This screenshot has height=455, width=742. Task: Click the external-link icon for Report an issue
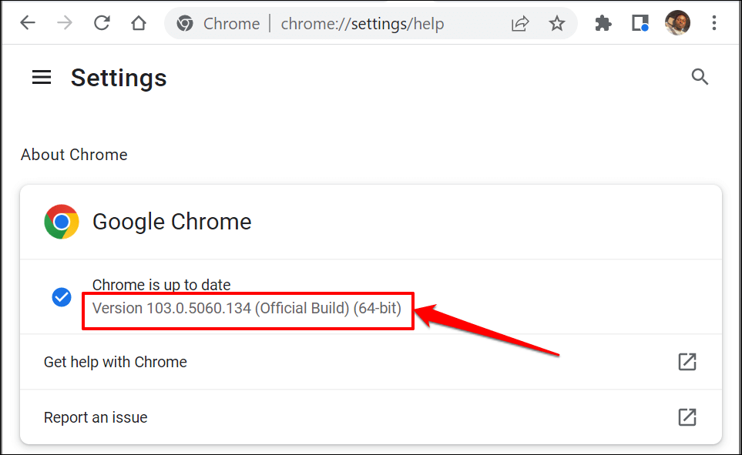[x=687, y=417]
